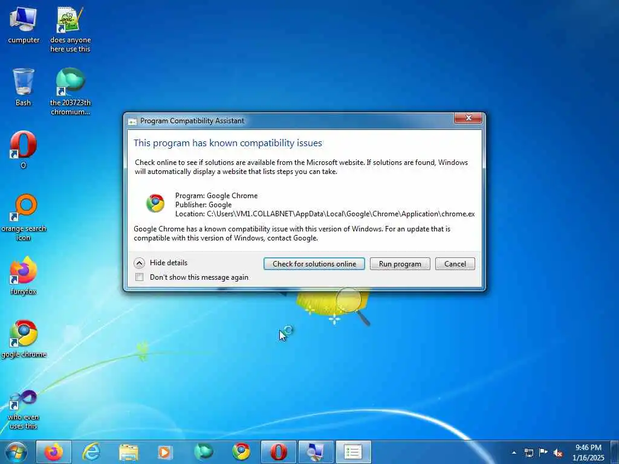Select the Opera 'O' desktop shortcut

point(24,150)
